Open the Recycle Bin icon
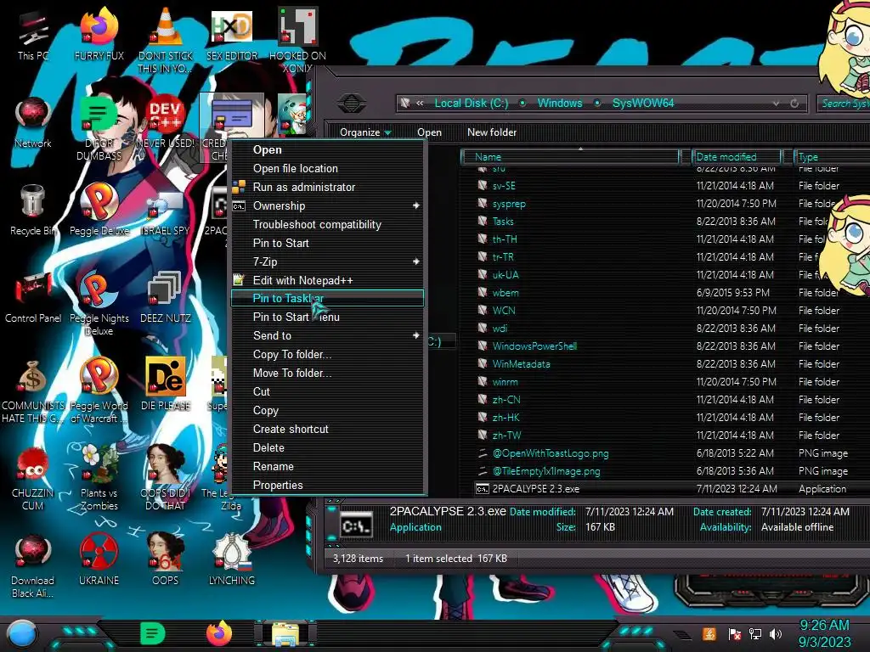 click(x=33, y=210)
